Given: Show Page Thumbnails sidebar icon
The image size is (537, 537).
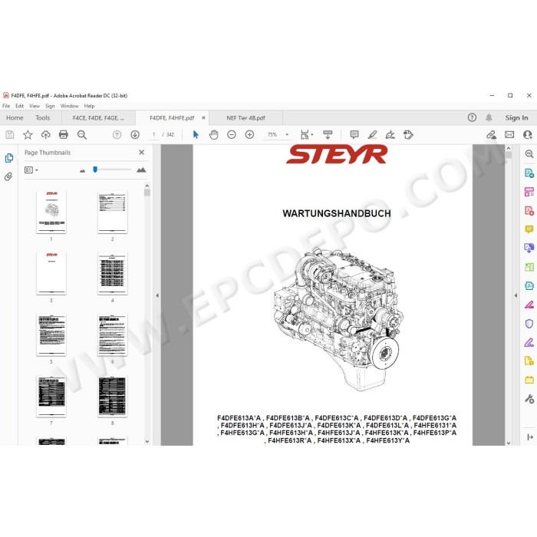Looking at the screenshot, I should (9, 158).
